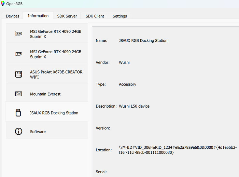Click the Description: field label
239x177 pixels.
click(106, 106)
